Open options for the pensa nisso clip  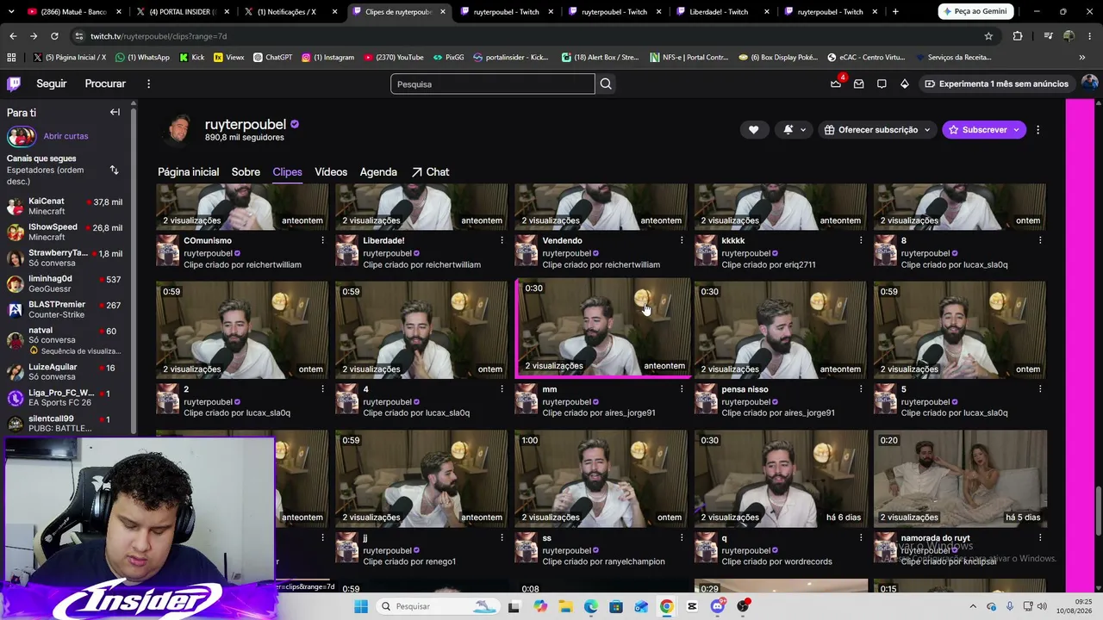point(860,389)
